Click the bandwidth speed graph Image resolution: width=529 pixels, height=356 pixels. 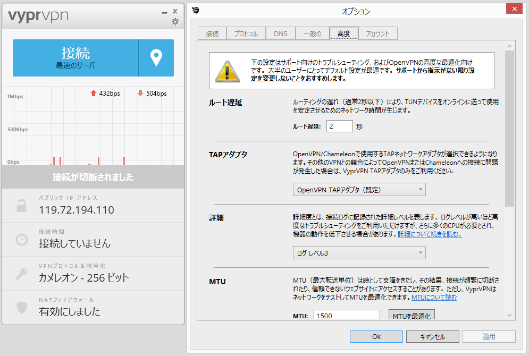93,126
